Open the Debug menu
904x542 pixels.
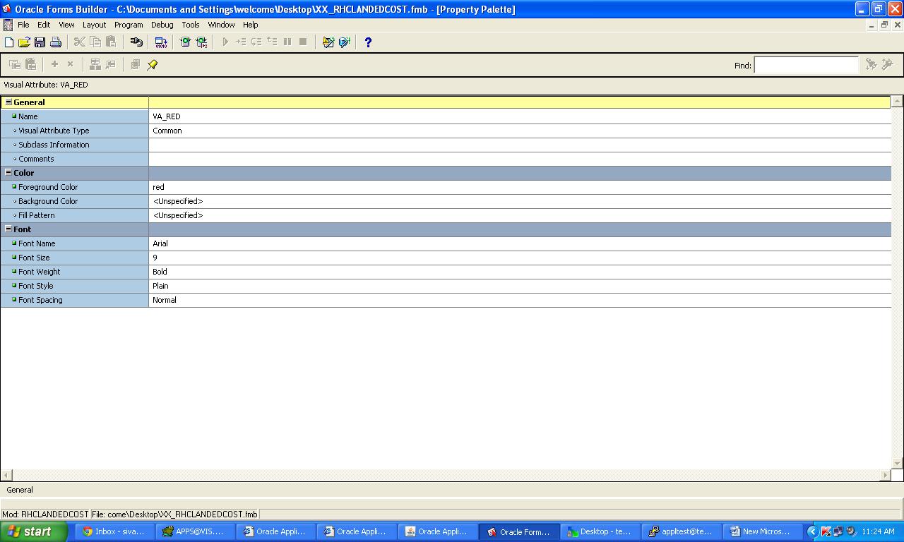(x=162, y=25)
